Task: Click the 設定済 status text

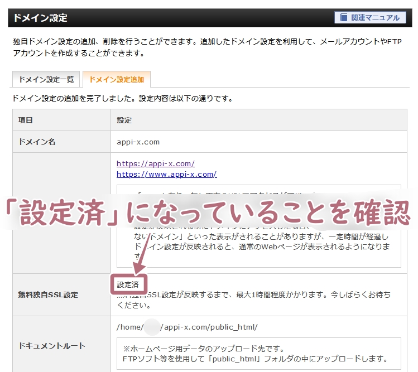Action: pyautogui.click(x=128, y=284)
